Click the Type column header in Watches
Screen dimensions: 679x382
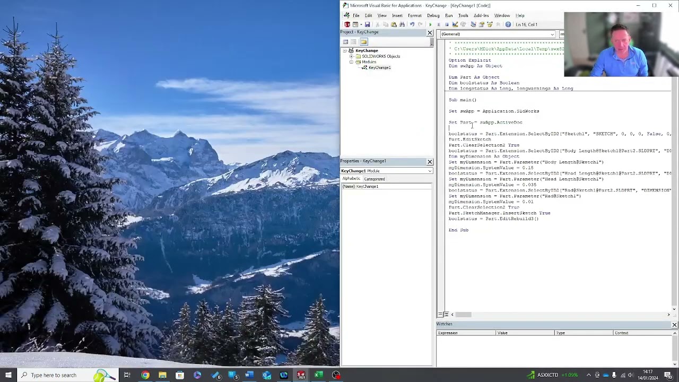pyautogui.click(x=584, y=333)
